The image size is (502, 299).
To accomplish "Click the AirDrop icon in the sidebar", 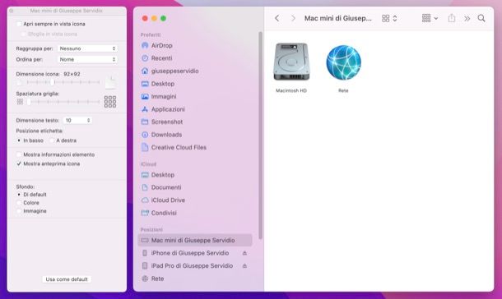I will (x=145, y=45).
